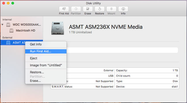This screenshot has width=187, height=103.
Task: Click the disk1 device value
Action: click(x=175, y=87)
